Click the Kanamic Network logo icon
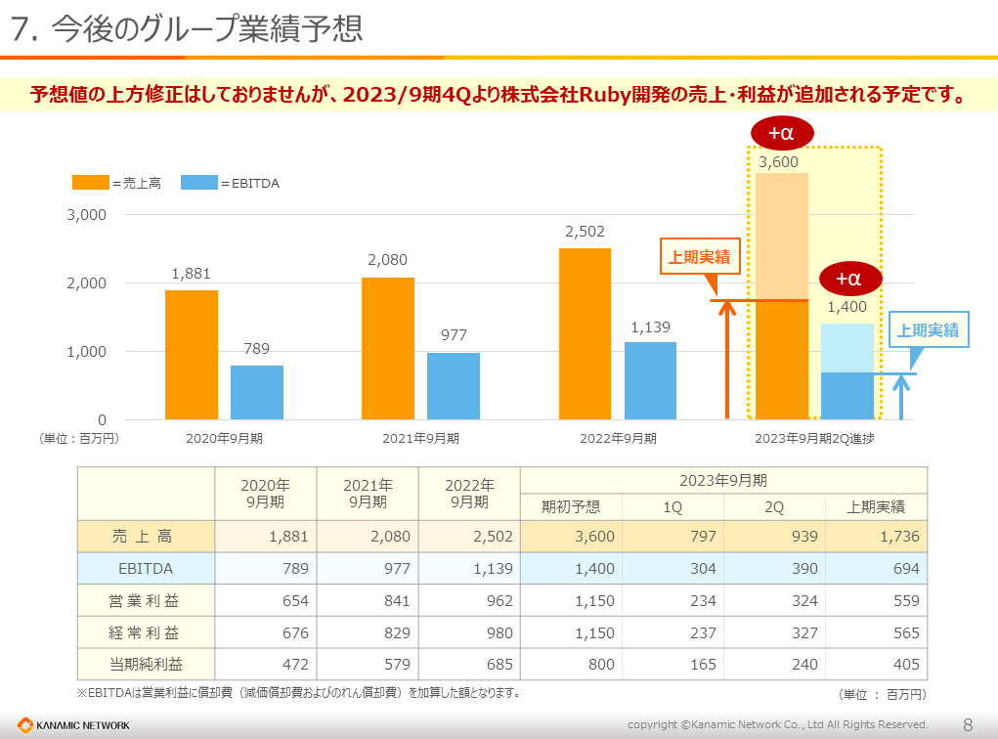This screenshot has width=998, height=739. pyautogui.click(x=25, y=725)
